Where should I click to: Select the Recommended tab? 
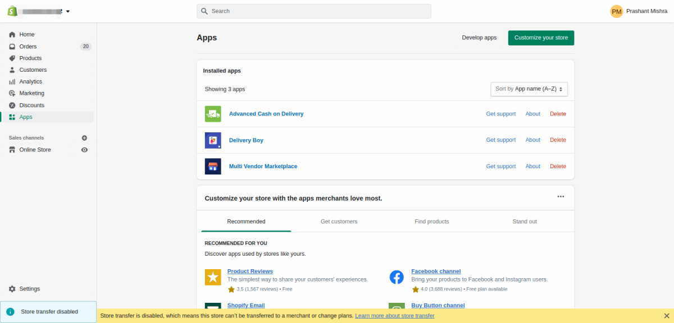coord(246,222)
